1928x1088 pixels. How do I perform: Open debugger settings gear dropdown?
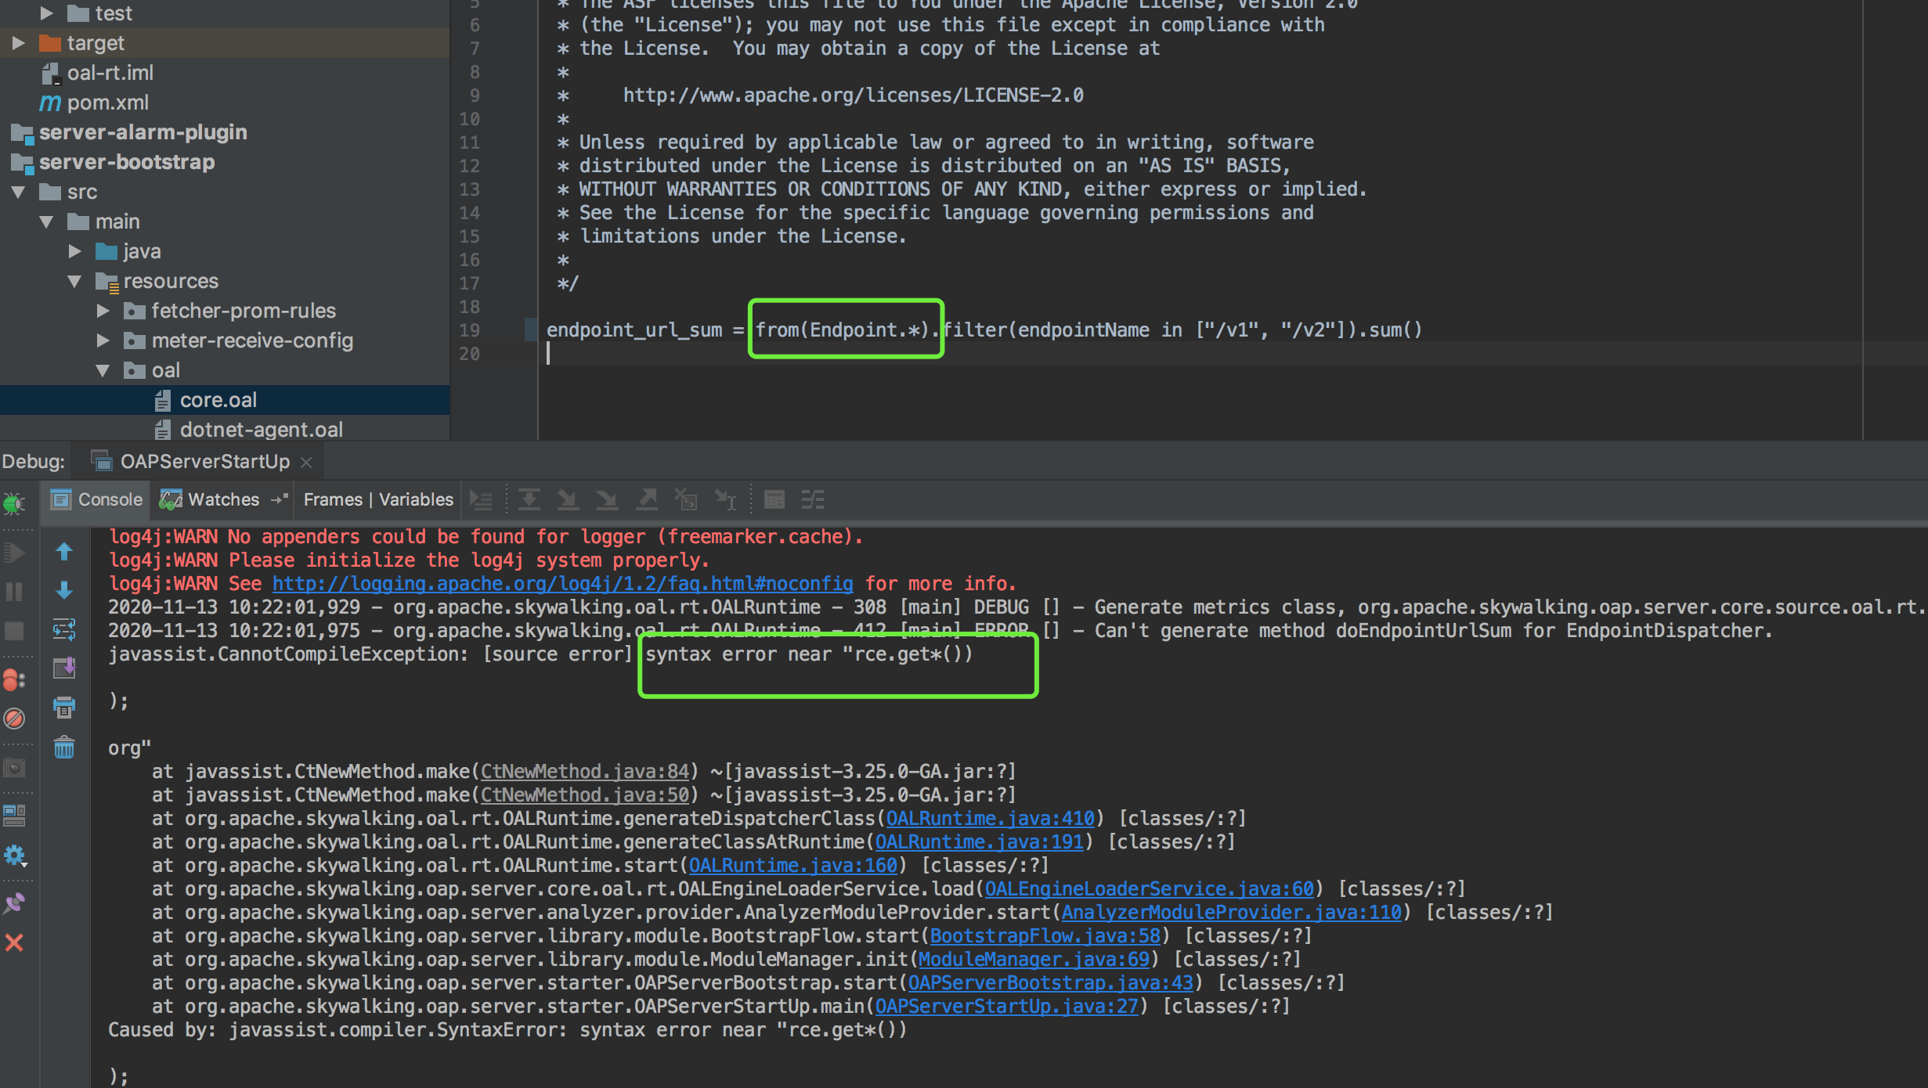coord(14,856)
